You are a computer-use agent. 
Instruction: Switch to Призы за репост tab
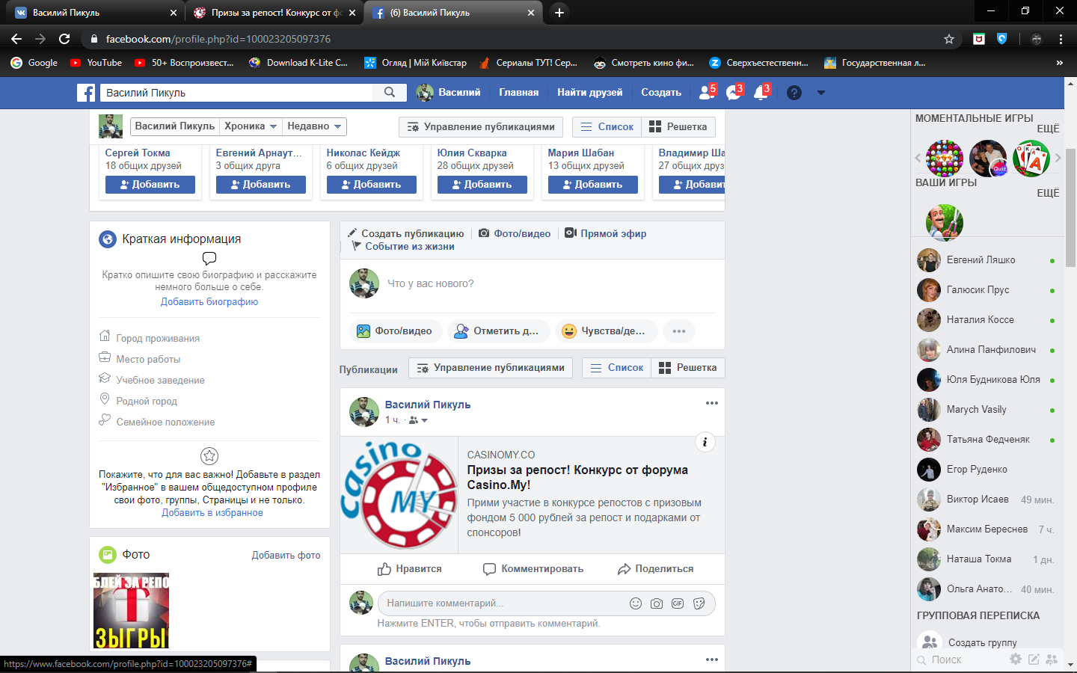click(274, 13)
